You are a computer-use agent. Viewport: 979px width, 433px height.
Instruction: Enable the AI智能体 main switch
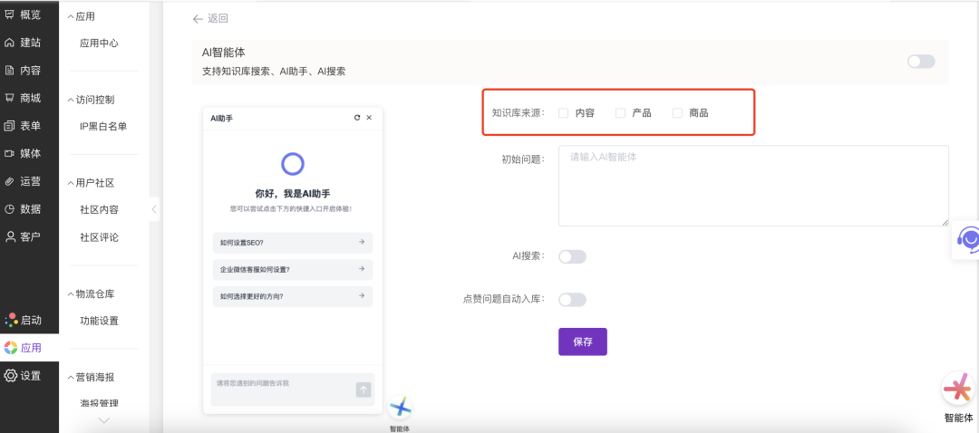(x=921, y=61)
